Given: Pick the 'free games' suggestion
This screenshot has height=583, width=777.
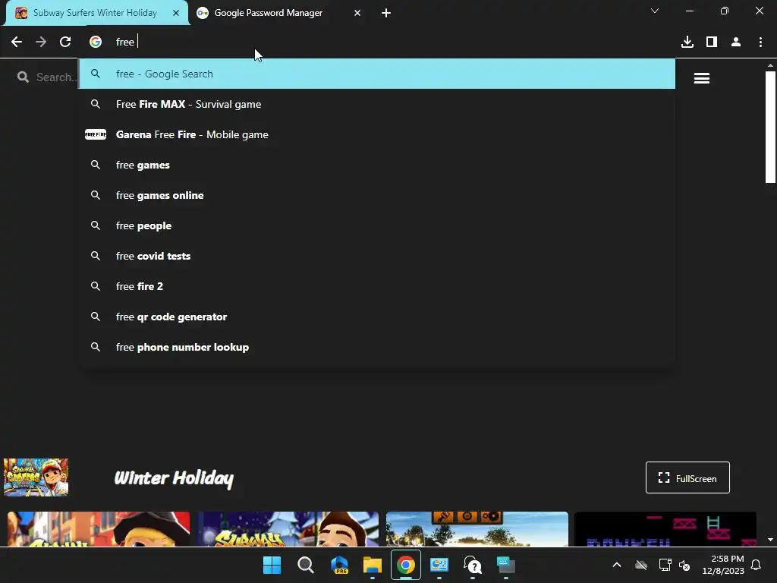Looking at the screenshot, I should tap(376, 165).
